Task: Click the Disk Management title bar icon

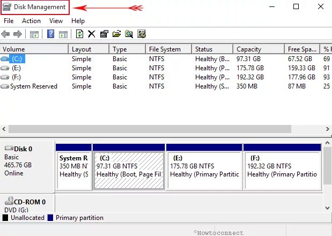Action: coord(7,7)
